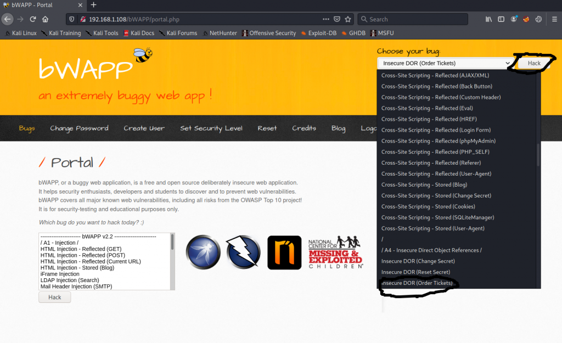Open the Change Password menu item
Screen dimensions: 562x343
click(79, 128)
